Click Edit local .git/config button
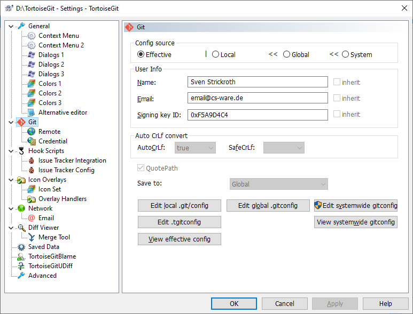Screen dimensions: 413x314 pyautogui.click(x=180, y=205)
